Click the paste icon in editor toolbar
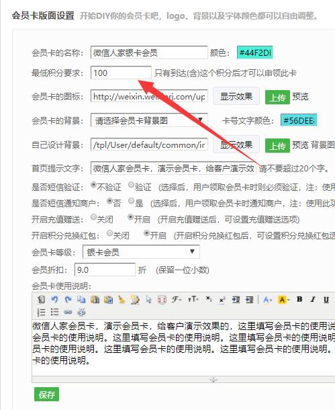The image size is (335, 410). (95, 299)
